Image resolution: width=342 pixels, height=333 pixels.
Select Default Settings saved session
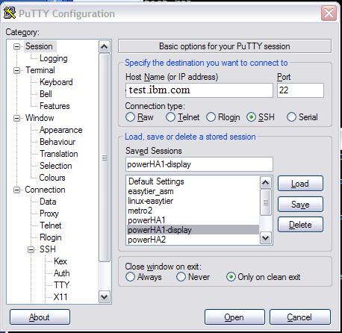tap(193, 181)
